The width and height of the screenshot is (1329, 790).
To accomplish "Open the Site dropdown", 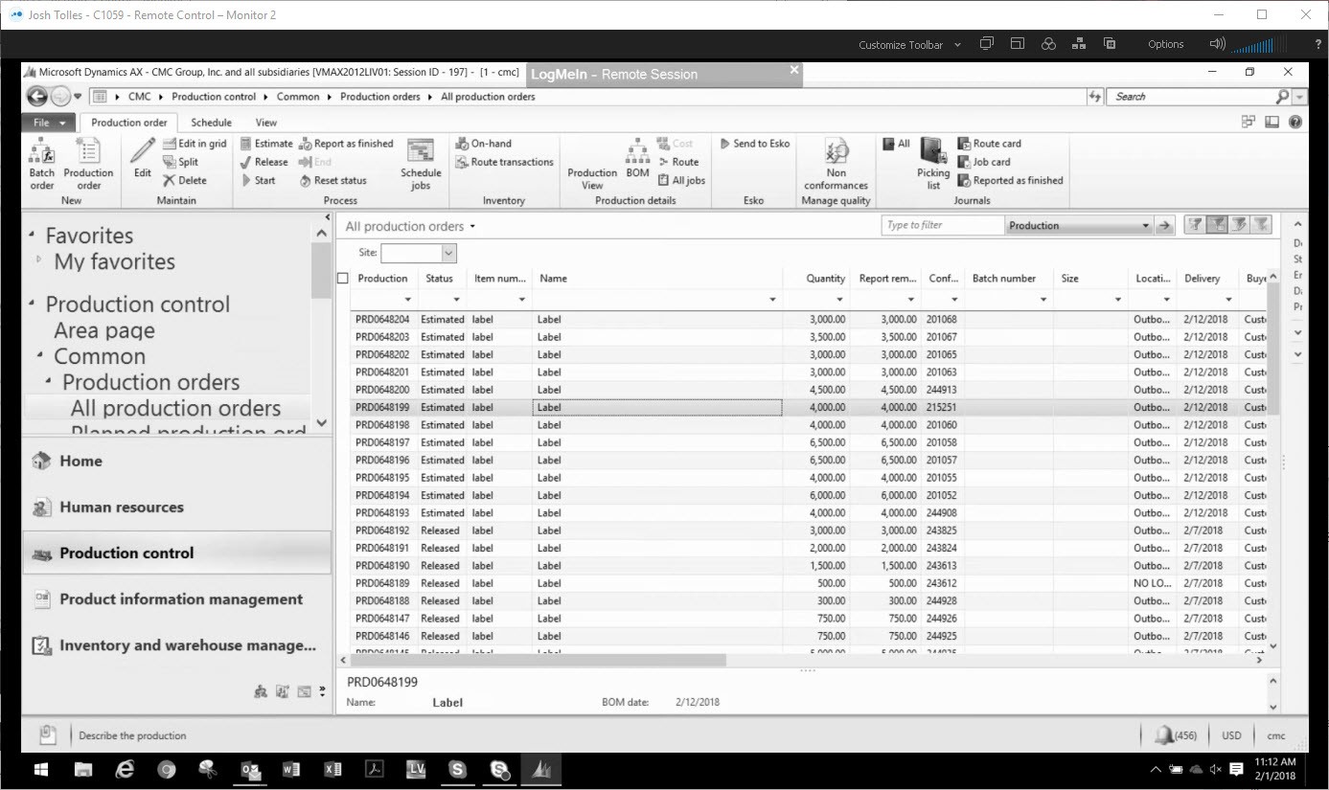I will (x=448, y=253).
